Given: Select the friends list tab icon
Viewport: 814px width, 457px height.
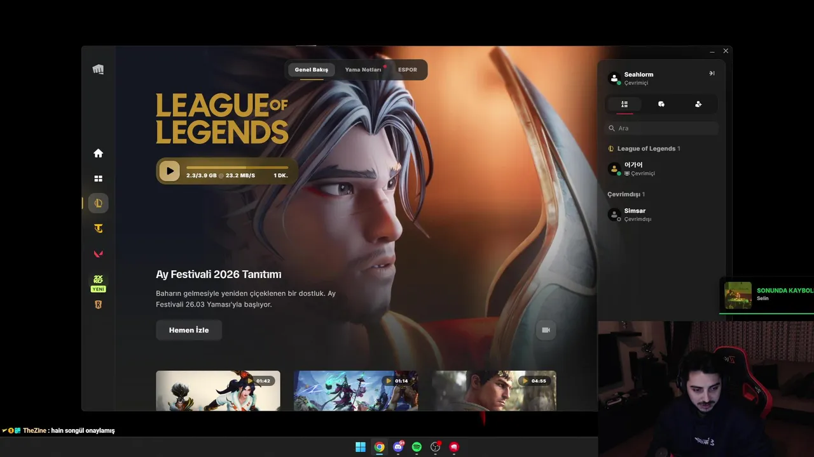Looking at the screenshot, I should 624,104.
